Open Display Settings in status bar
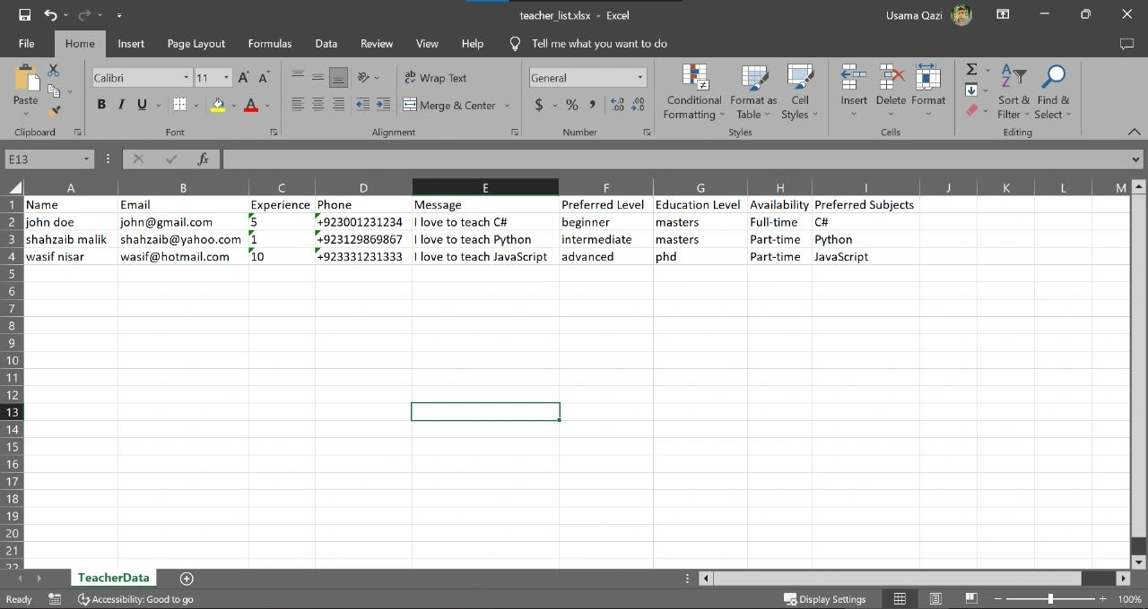 pyautogui.click(x=824, y=599)
